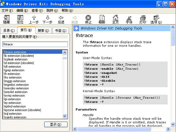The image size is (176, 132).
Task: Open the 文件(F) menu
Action: (7, 11)
